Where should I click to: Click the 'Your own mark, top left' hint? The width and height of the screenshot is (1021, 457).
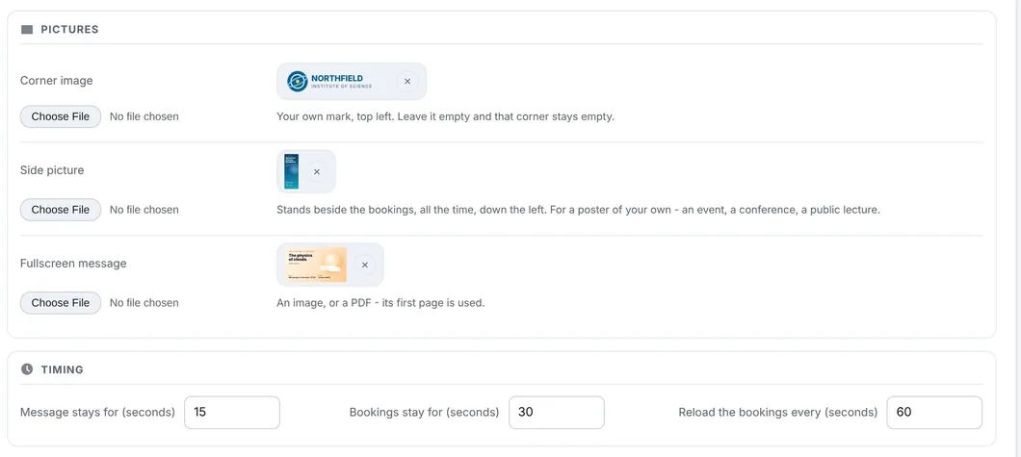tap(445, 117)
